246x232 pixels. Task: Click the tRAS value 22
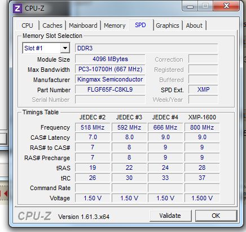click(x=129, y=167)
